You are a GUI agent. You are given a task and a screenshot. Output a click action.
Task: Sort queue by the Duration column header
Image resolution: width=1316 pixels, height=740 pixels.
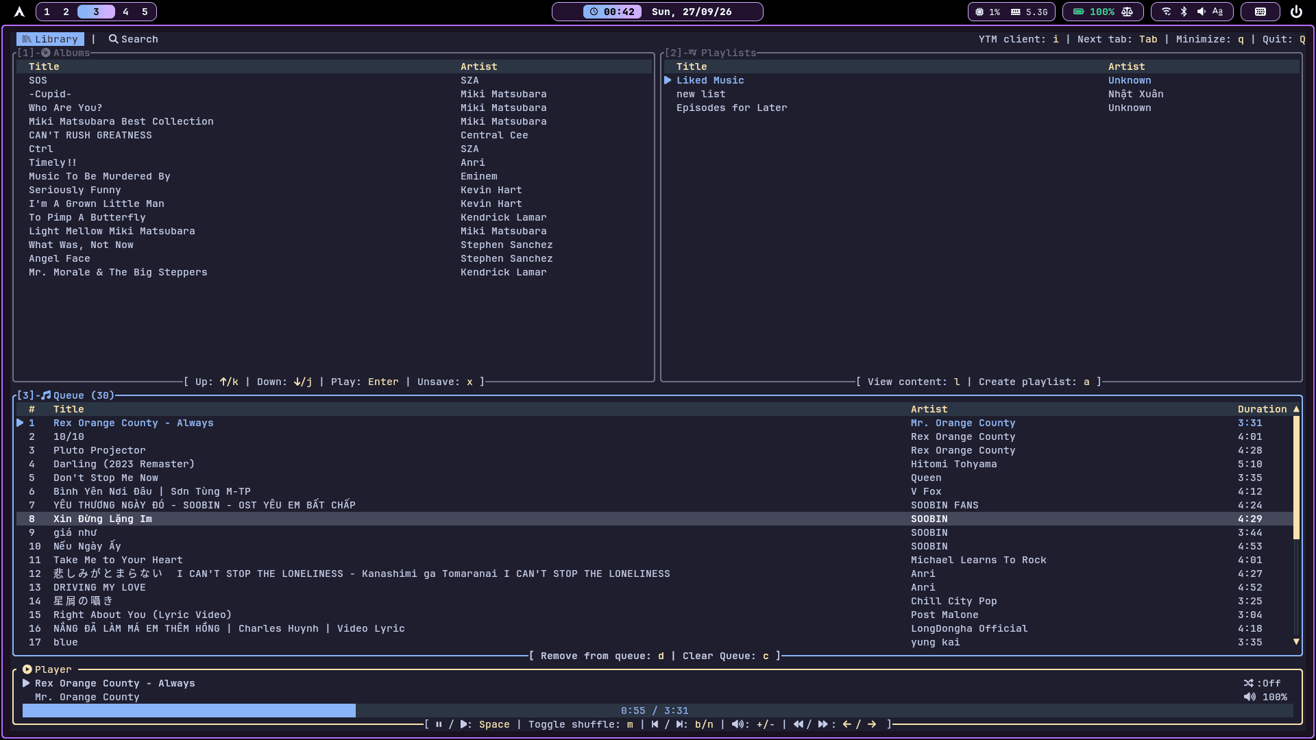(x=1262, y=409)
